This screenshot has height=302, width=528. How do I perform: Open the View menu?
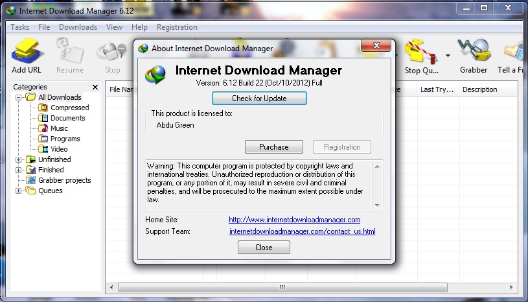click(114, 27)
